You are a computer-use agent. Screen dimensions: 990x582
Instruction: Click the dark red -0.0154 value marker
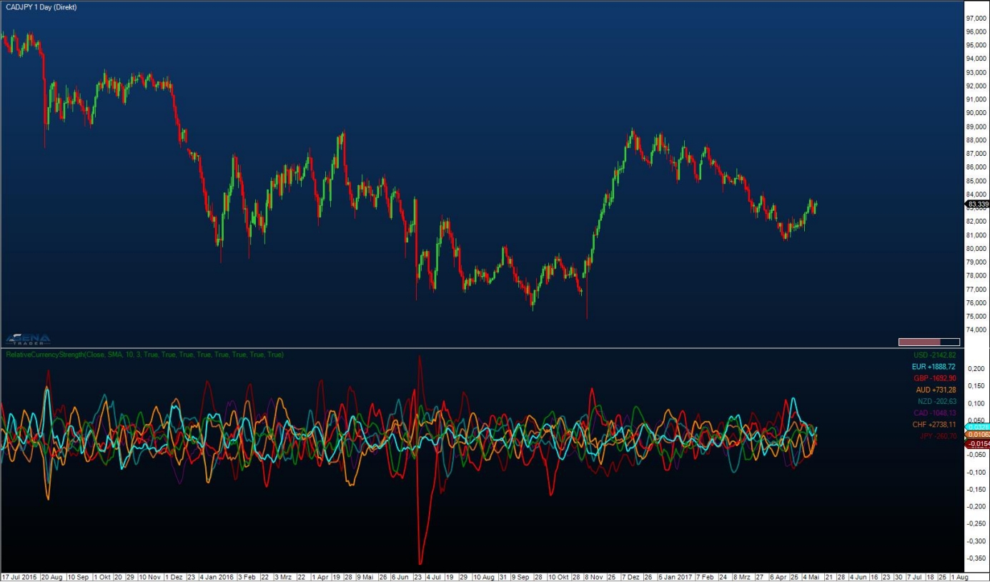[x=976, y=444]
